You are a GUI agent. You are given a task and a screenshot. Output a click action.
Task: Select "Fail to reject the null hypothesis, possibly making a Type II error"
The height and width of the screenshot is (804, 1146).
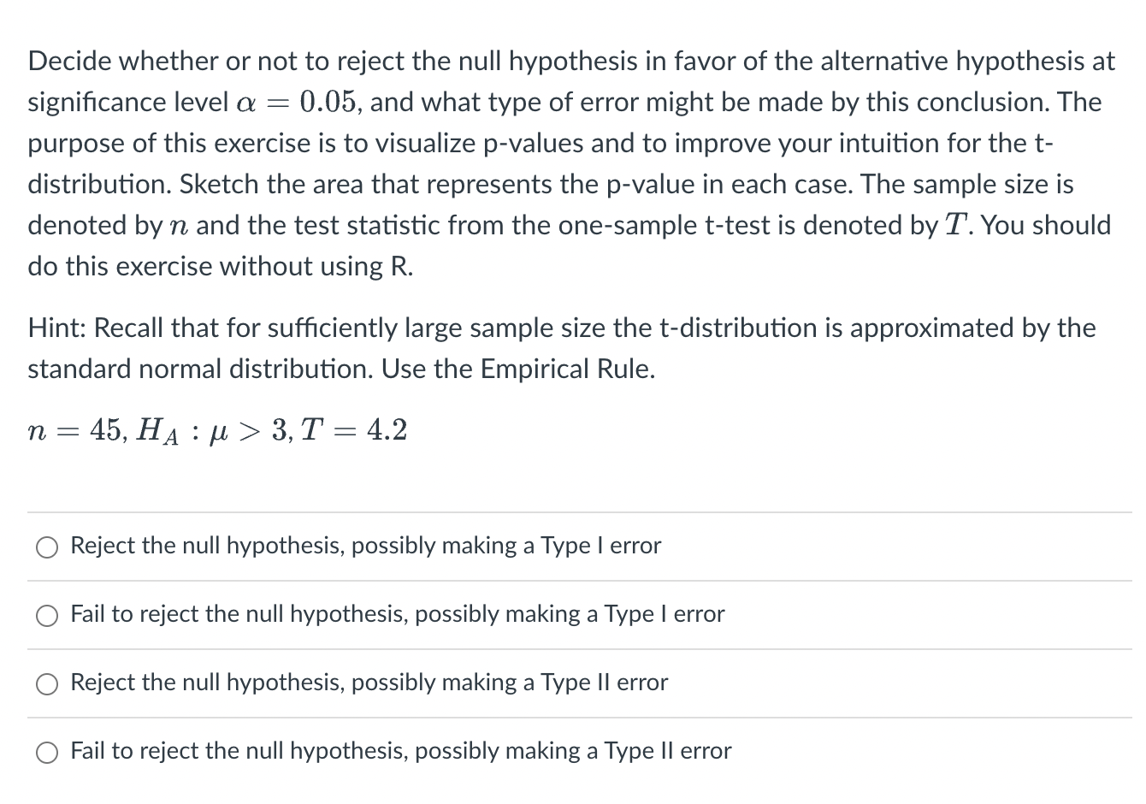(400, 751)
